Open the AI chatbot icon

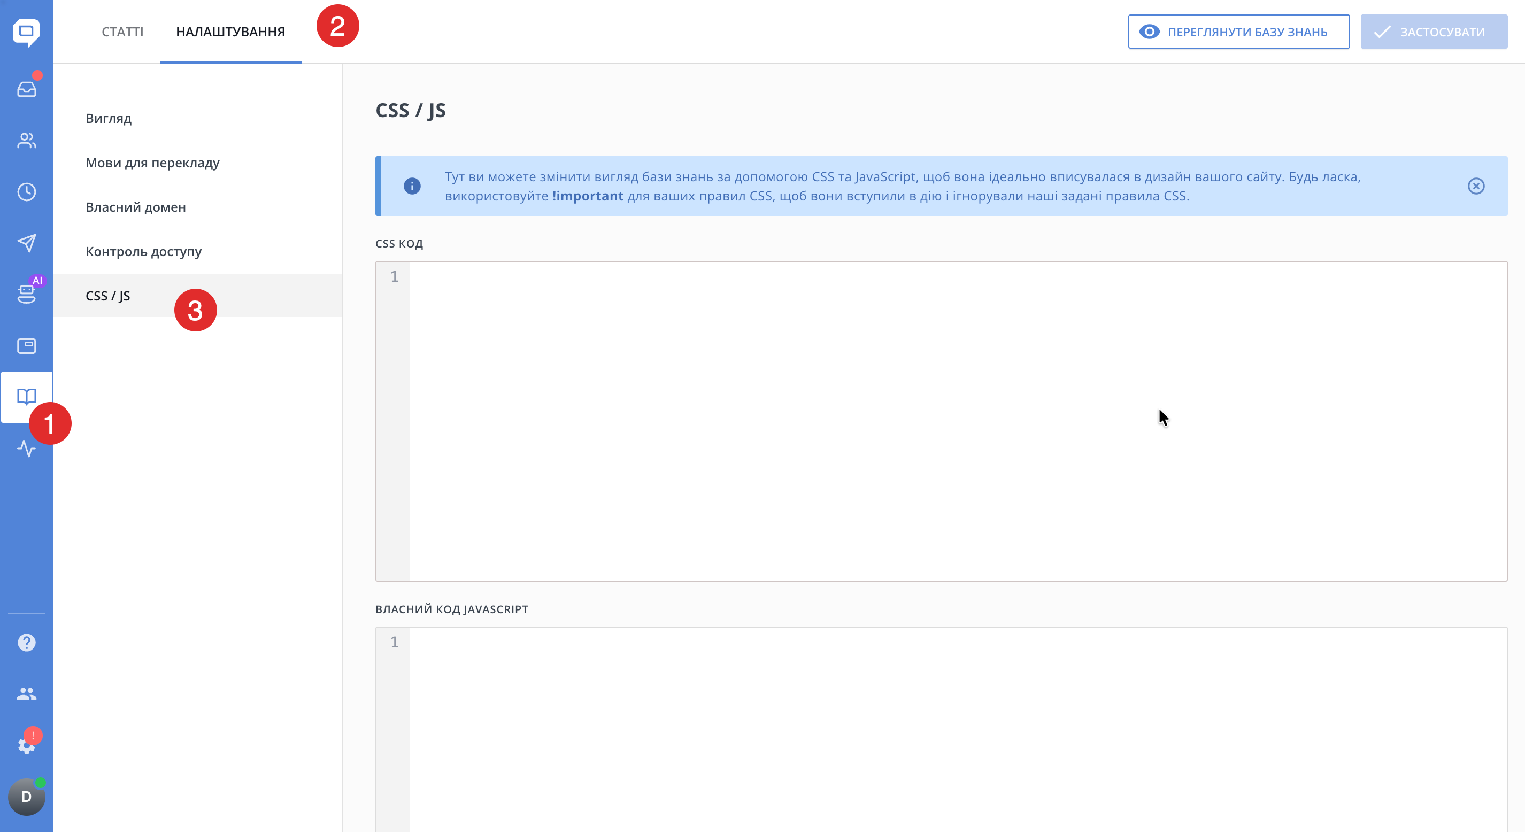[x=27, y=294]
